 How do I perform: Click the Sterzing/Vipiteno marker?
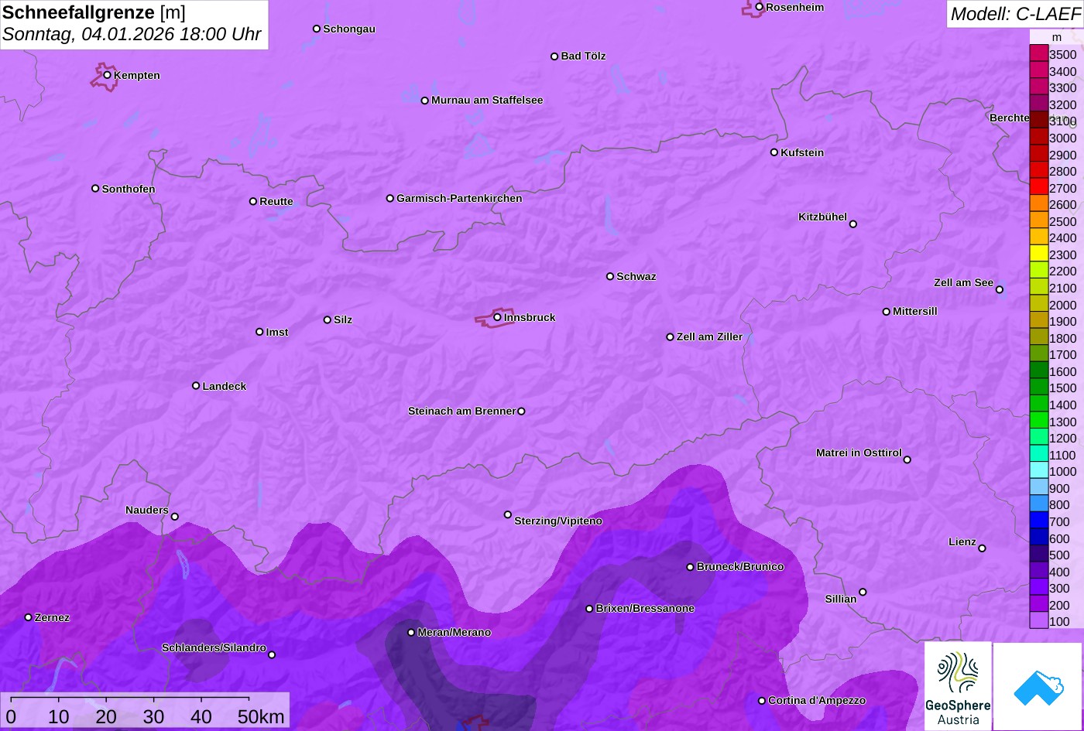point(508,514)
